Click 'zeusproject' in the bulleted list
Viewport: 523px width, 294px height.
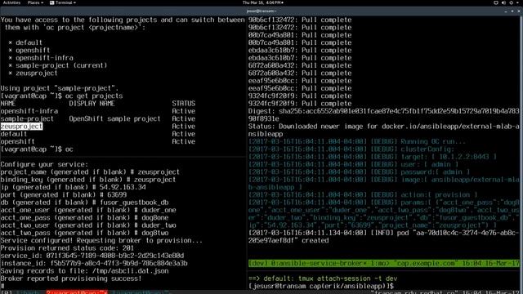tap(37, 73)
